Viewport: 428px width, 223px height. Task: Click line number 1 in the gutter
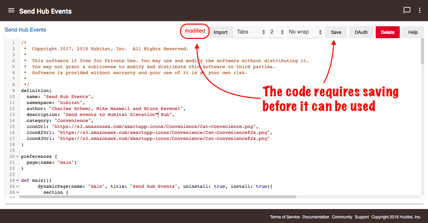(14, 43)
